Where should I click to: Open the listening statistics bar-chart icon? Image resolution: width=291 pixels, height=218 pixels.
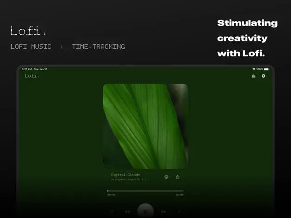253,76
